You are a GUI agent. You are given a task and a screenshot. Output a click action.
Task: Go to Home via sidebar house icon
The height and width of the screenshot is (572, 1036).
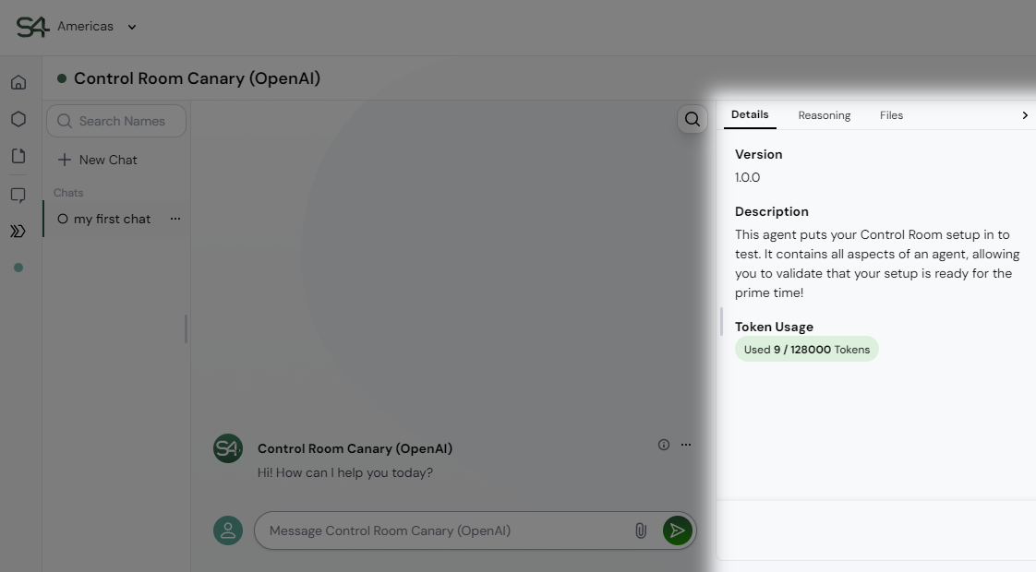(18, 82)
